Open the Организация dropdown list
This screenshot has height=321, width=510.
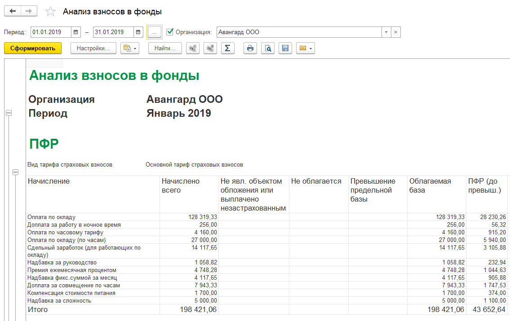(x=386, y=32)
